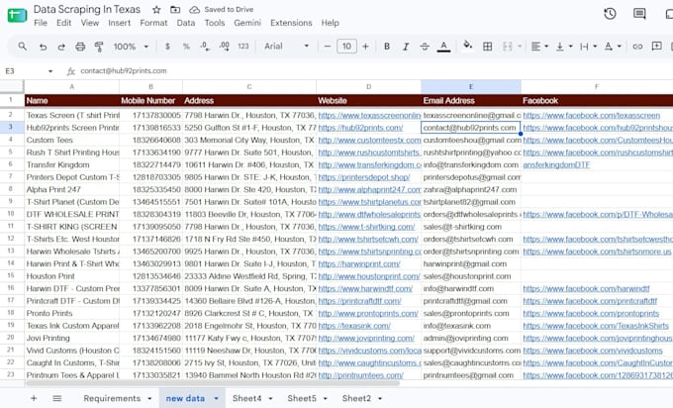Open the name box dropdown arrow
673x408 pixels.
click(x=50, y=71)
